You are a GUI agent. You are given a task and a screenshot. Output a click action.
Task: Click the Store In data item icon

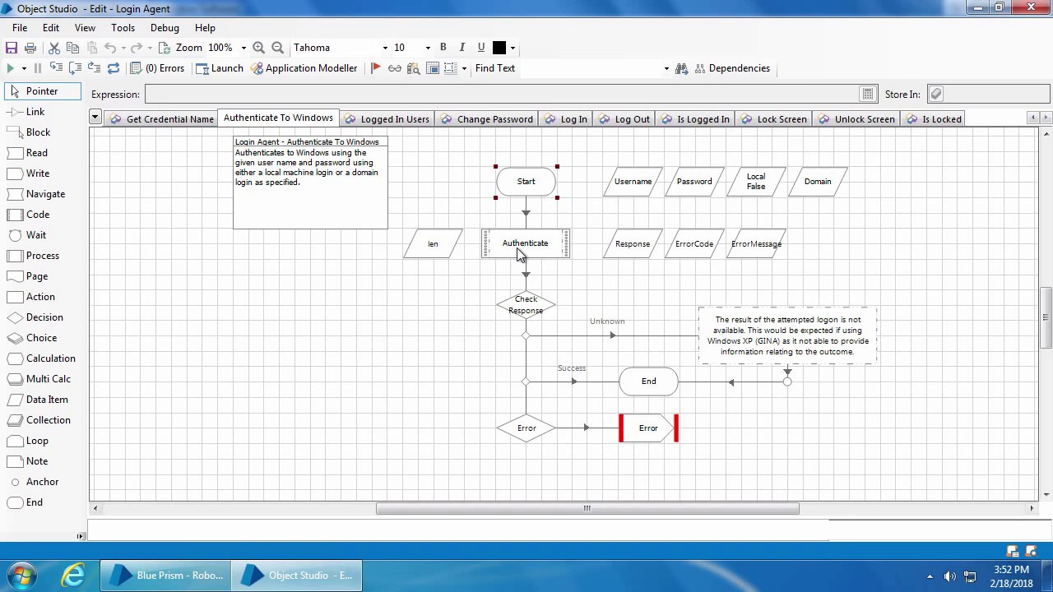click(936, 95)
